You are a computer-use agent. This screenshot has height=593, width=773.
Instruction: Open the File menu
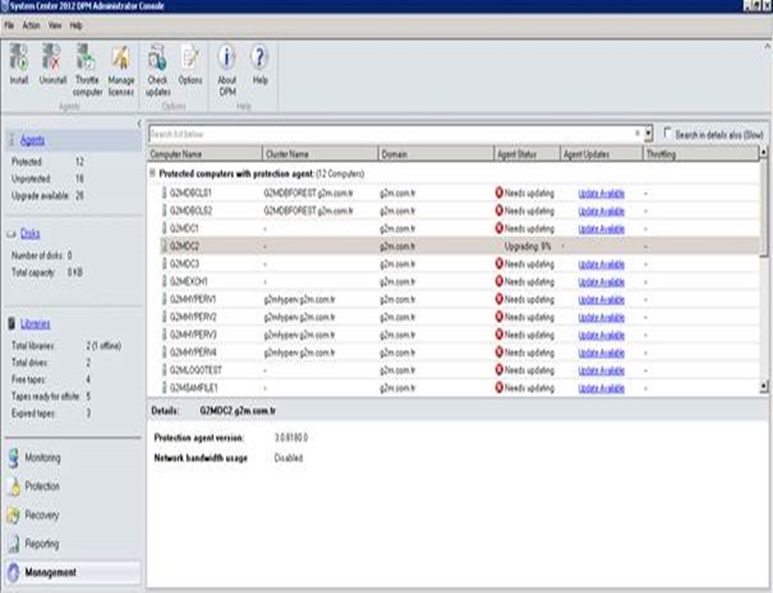tap(9, 25)
